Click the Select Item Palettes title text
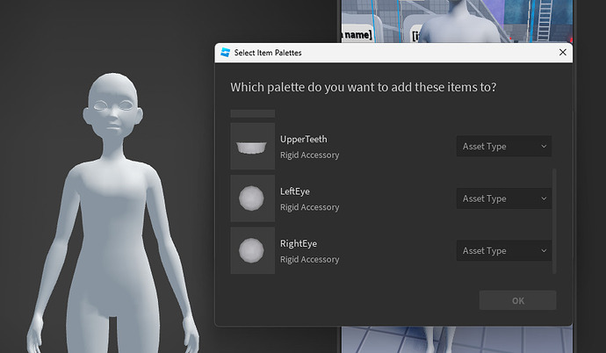 (x=268, y=53)
